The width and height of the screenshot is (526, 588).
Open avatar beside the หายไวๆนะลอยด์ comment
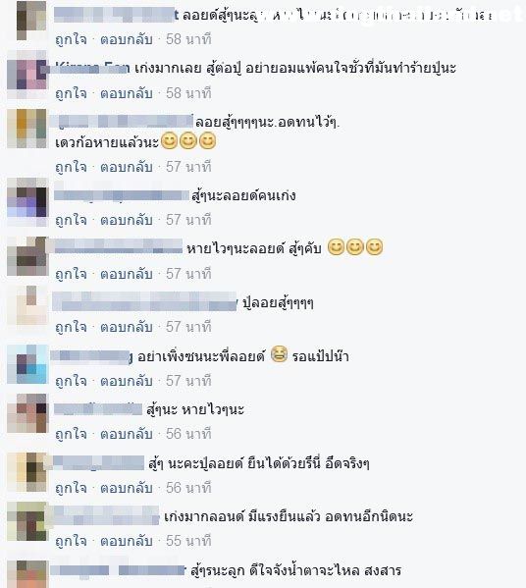click(27, 256)
